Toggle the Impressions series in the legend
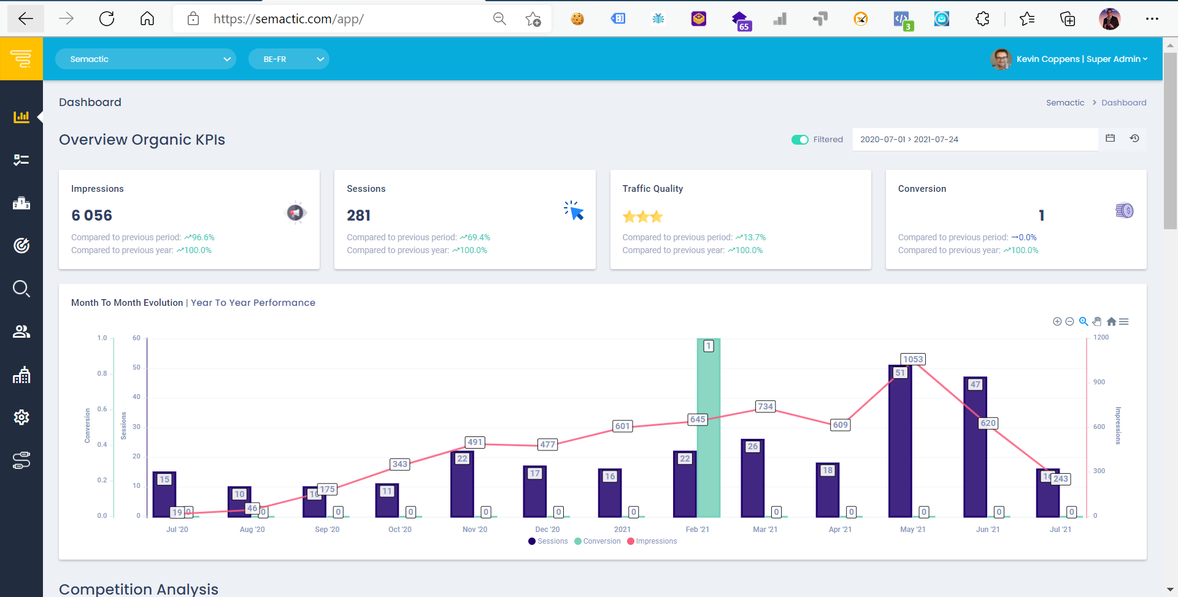This screenshot has height=597, width=1178. point(652,541)
